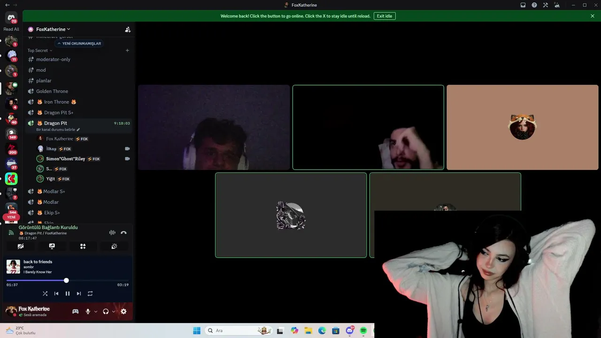Skip to next track
This screenshot has width=601, height=338.
pyautogui.click(x=79, y=293)
